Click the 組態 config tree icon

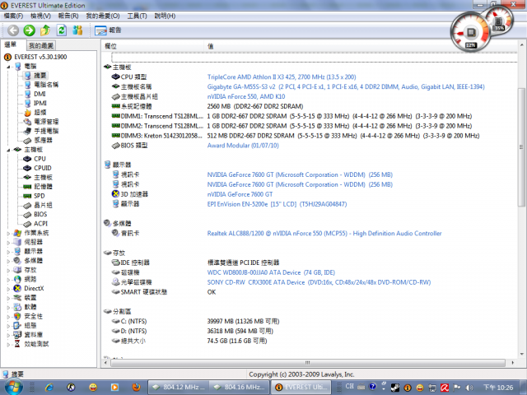pos(17,326)
